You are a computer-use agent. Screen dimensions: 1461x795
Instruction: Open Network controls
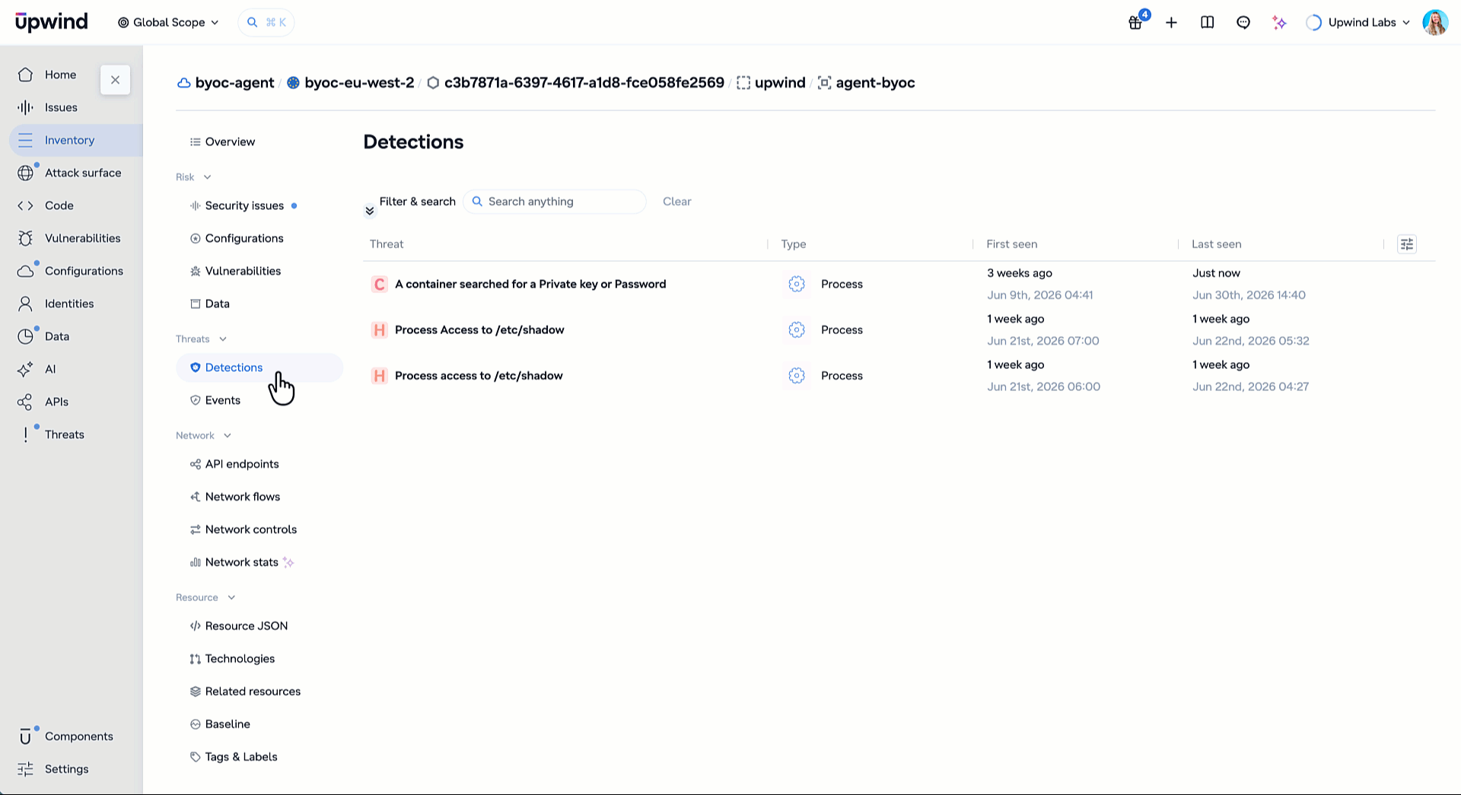250,529
